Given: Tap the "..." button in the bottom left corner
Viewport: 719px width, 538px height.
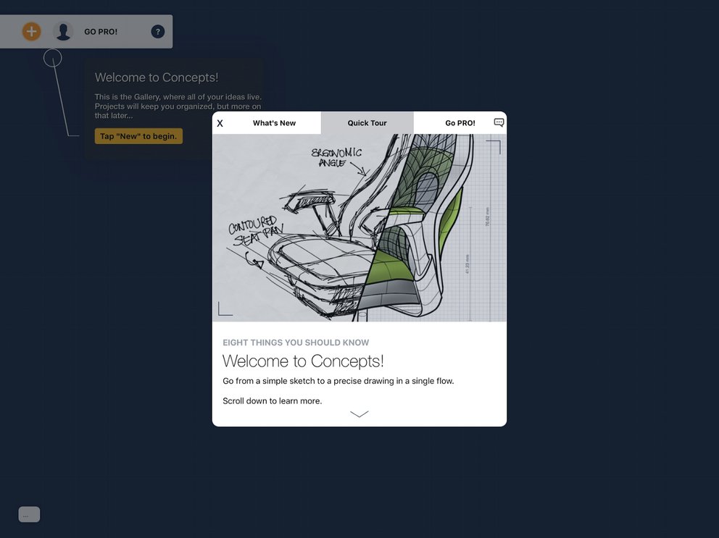Looking at the screenshot, I should click(29, 513).
